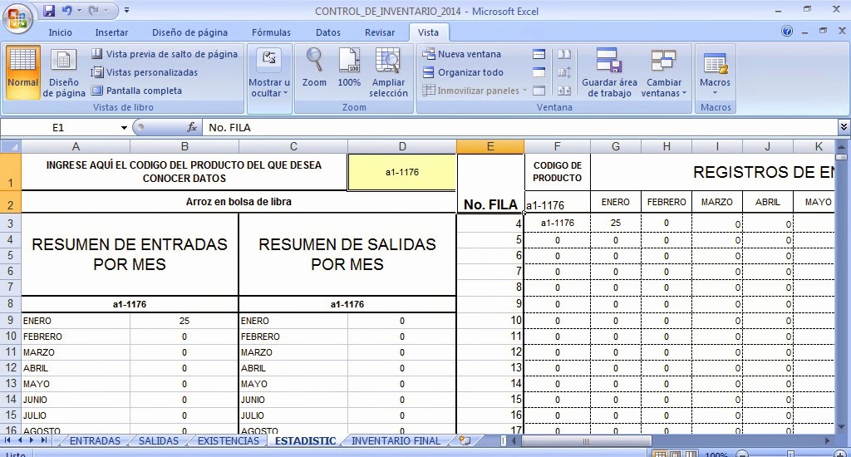Click the Office button

pos(17,17)
